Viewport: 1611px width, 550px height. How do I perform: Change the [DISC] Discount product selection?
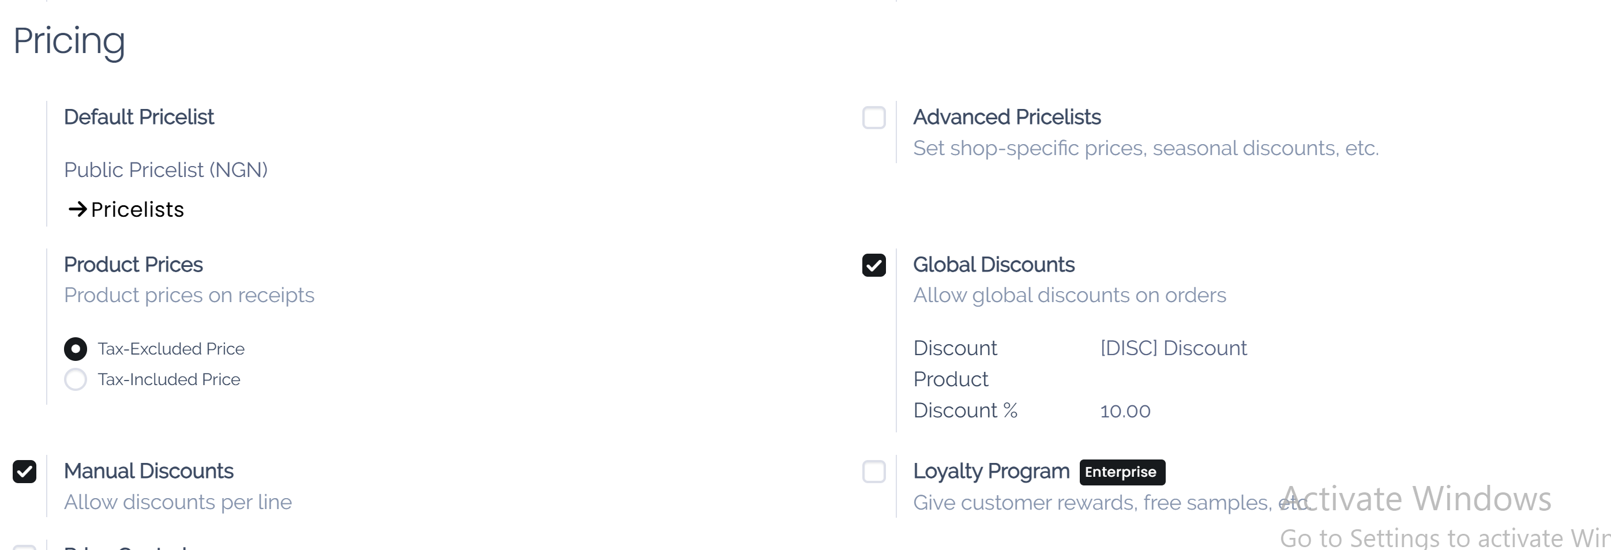point(1173,348)
